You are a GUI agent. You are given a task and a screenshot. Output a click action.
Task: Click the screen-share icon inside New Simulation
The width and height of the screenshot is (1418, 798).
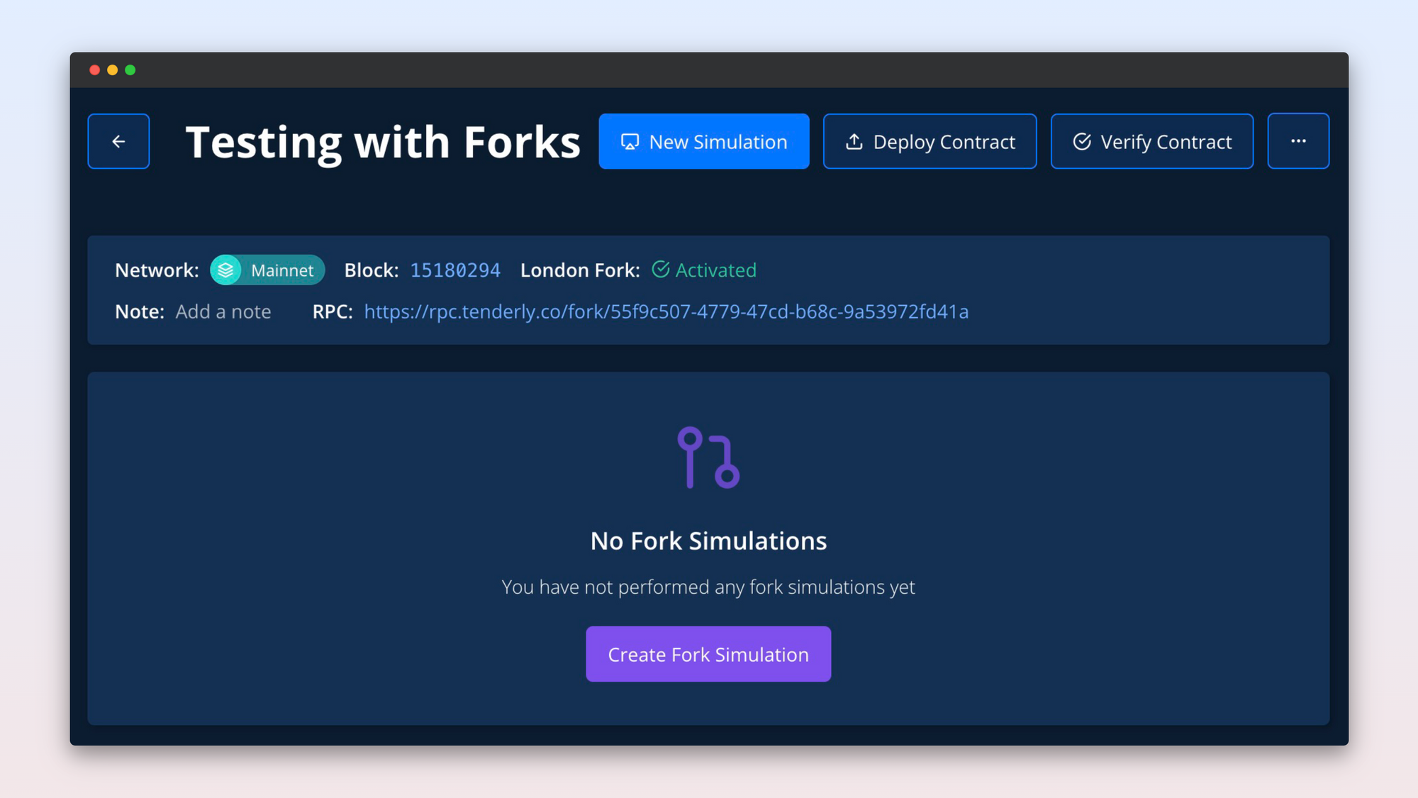630,141
